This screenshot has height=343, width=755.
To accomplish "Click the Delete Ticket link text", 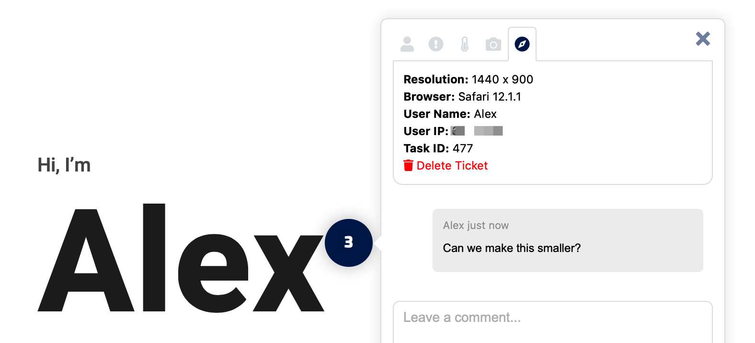I will 452,166.
